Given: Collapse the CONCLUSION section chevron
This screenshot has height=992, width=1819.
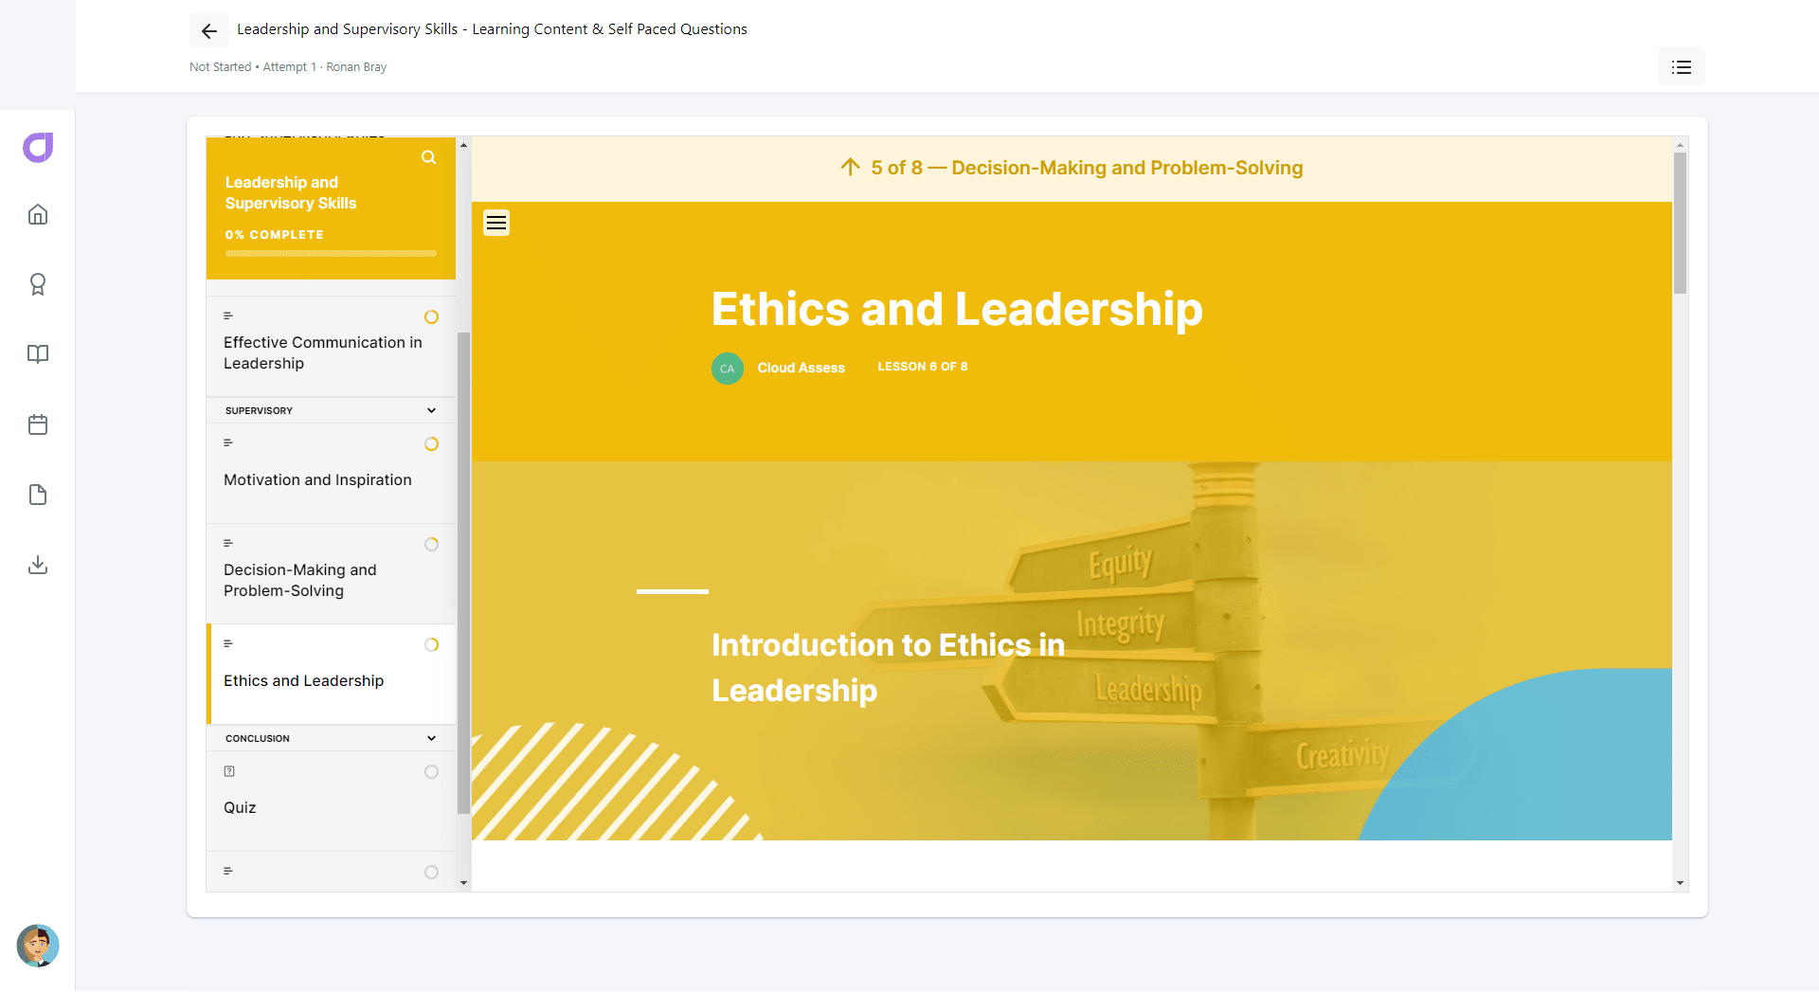Looking at the screenshot, I should [432, 738].
